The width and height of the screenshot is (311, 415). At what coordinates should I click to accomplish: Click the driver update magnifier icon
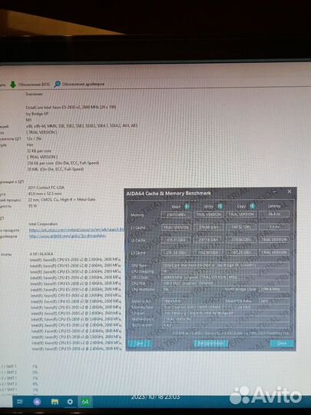[57, 85]
